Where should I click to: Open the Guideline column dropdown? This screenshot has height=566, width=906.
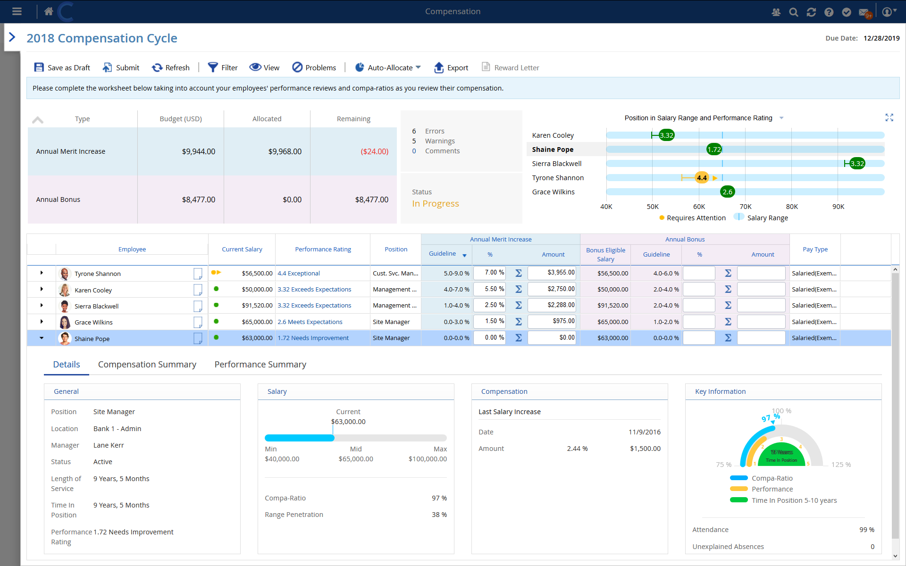coord(464,255)
